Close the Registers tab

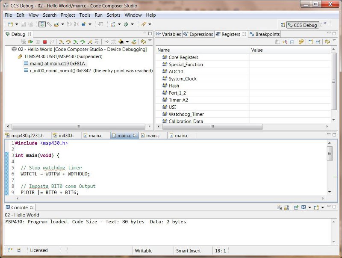(x=244, y=34)
